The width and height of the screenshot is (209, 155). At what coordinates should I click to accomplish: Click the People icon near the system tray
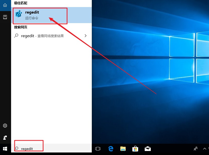(195, 149)
